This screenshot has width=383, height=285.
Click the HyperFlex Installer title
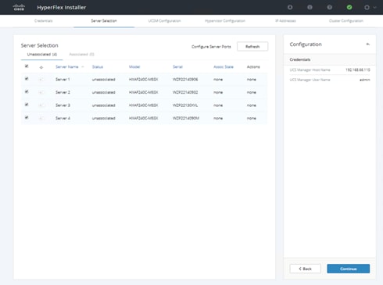pos(62,8)
